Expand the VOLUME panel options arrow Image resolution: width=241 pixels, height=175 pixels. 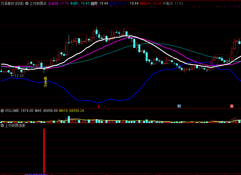tap(2, 111)
